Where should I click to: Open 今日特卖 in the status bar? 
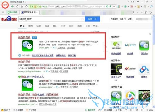31,110
